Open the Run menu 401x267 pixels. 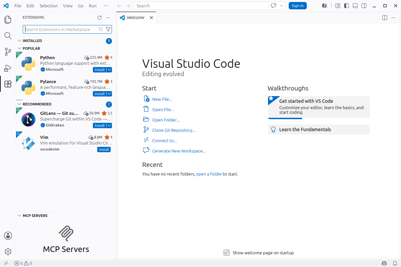pyautogui.click(x=93, y=6)
